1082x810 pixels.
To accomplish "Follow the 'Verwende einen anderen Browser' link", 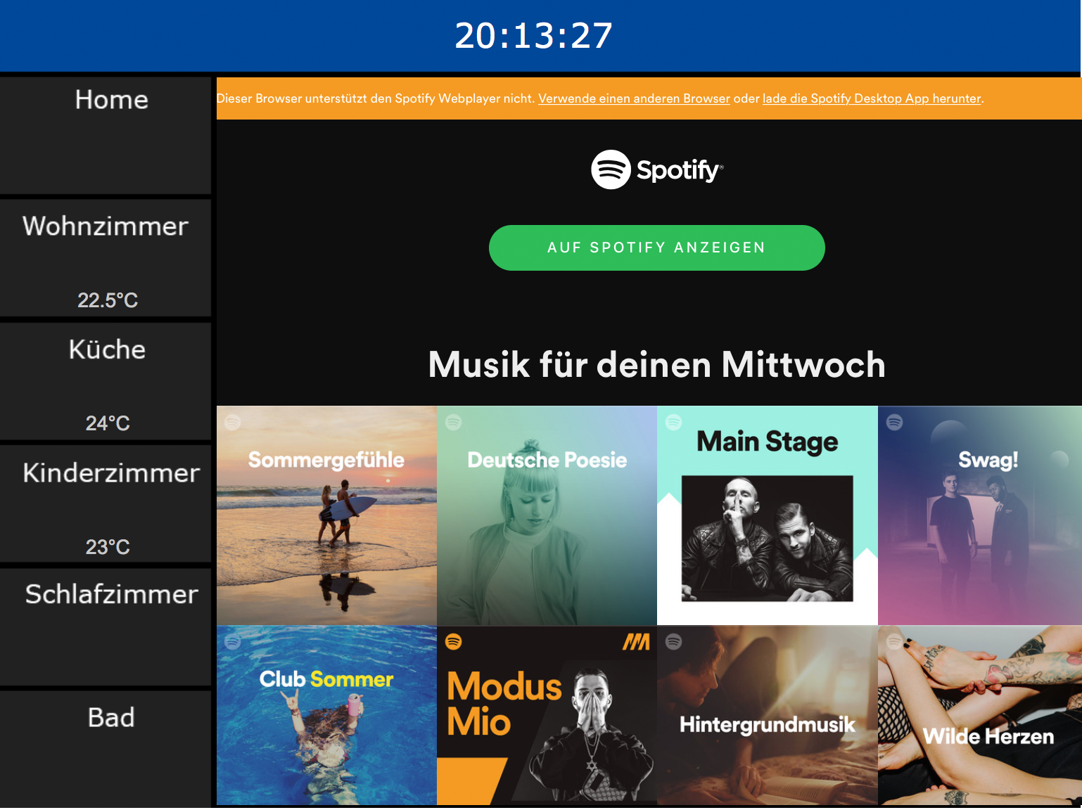I will tap(634, 98).
